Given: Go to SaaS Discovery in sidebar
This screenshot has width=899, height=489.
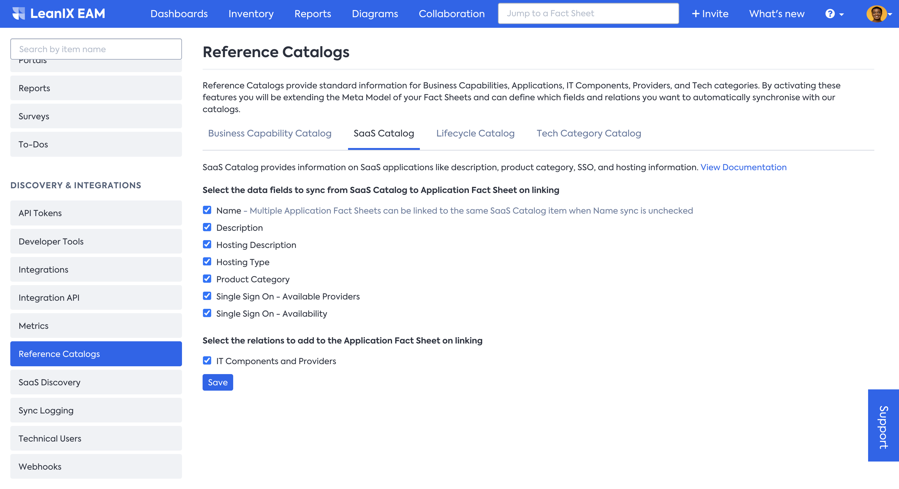Looking at the screenshot, I should (96, 382).
